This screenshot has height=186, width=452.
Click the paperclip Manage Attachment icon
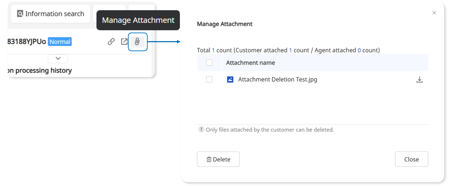point(137,42)
